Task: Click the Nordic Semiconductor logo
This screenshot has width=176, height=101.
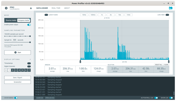Action: (x=170, y=8)
